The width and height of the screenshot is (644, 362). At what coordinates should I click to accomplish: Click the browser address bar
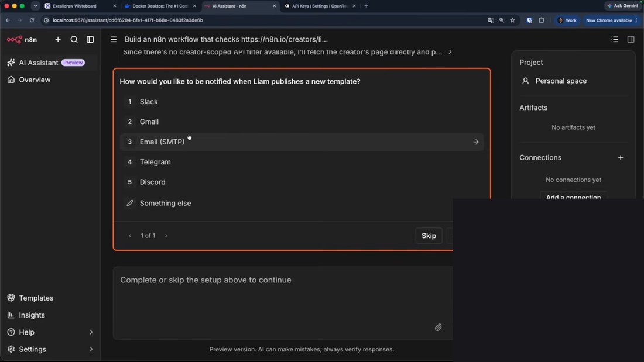[x=263, y=20]
